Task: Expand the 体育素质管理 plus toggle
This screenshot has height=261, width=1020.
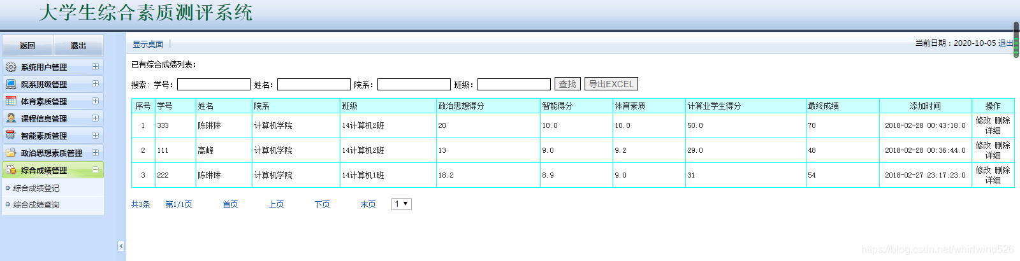Action: point(95,101)
